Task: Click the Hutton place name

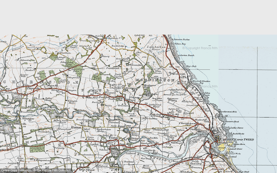Action: point(76,127)
